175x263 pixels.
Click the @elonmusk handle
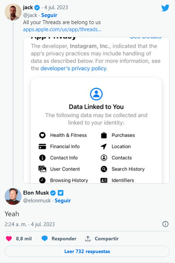click(x=37, y=201)
